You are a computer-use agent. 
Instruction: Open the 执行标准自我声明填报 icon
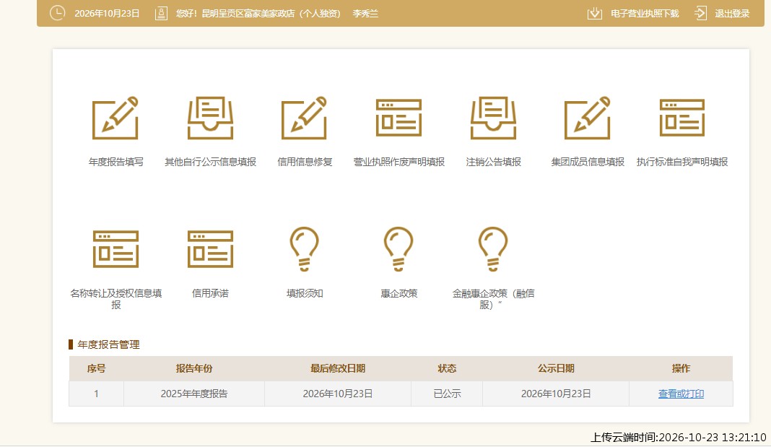pos(682,118)
